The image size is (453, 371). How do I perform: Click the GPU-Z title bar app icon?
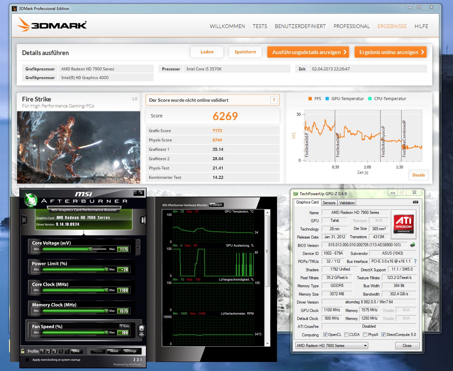coord(295,194)
